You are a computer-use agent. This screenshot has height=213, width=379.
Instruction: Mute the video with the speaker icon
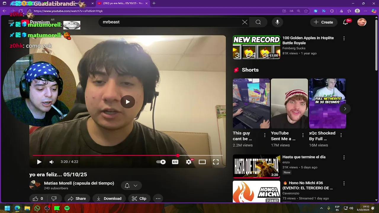coord(52,162)
